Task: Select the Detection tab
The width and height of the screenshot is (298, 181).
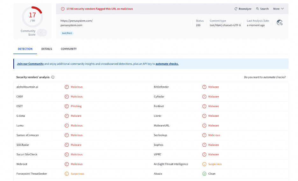Action: [25, 49]
